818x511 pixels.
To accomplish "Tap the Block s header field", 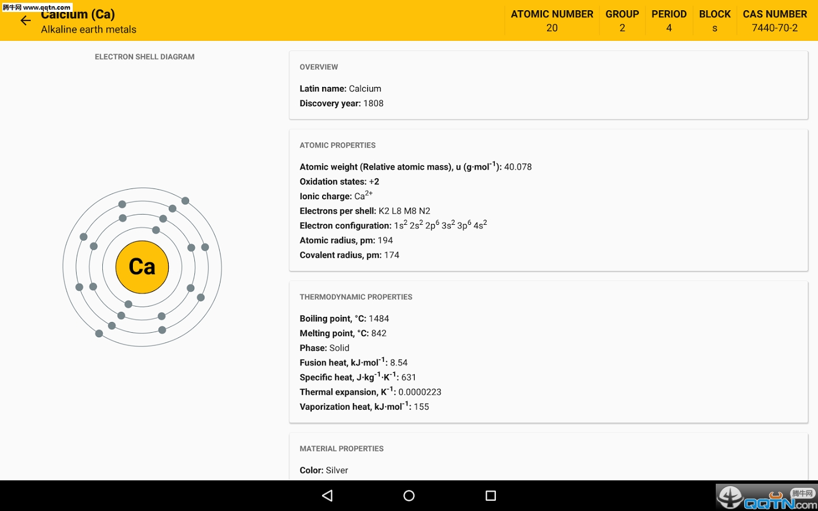I will click(715, 21).
